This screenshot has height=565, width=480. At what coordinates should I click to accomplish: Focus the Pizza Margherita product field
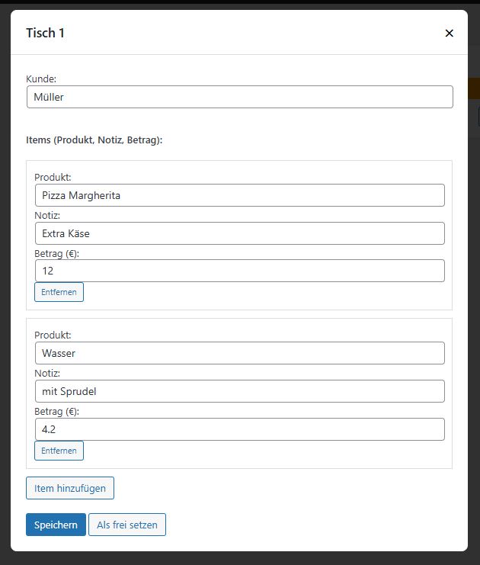pyautogui.click(x=239, y=195)
